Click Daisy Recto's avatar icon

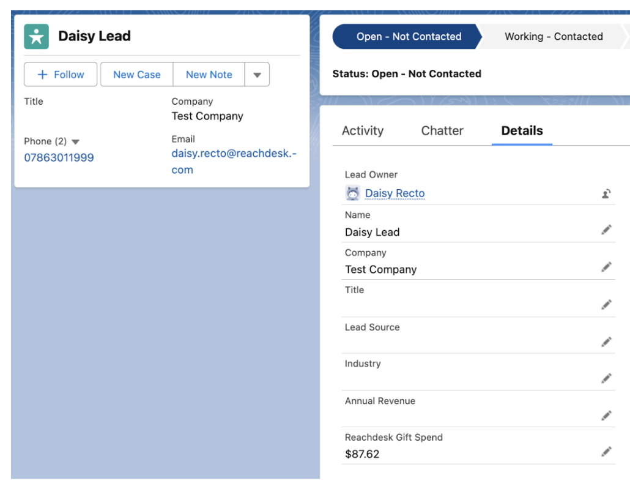[352, 193]
